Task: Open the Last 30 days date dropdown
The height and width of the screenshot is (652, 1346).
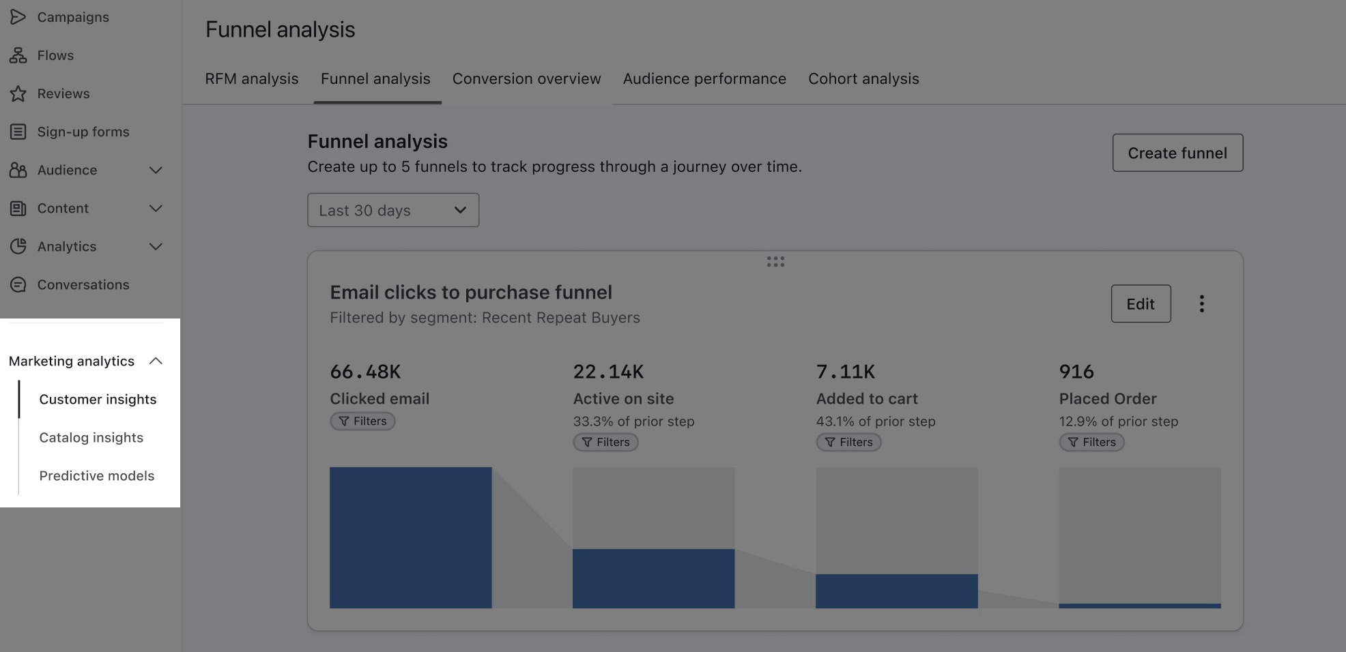Action: pyautogui.click(x=393, y=210)
